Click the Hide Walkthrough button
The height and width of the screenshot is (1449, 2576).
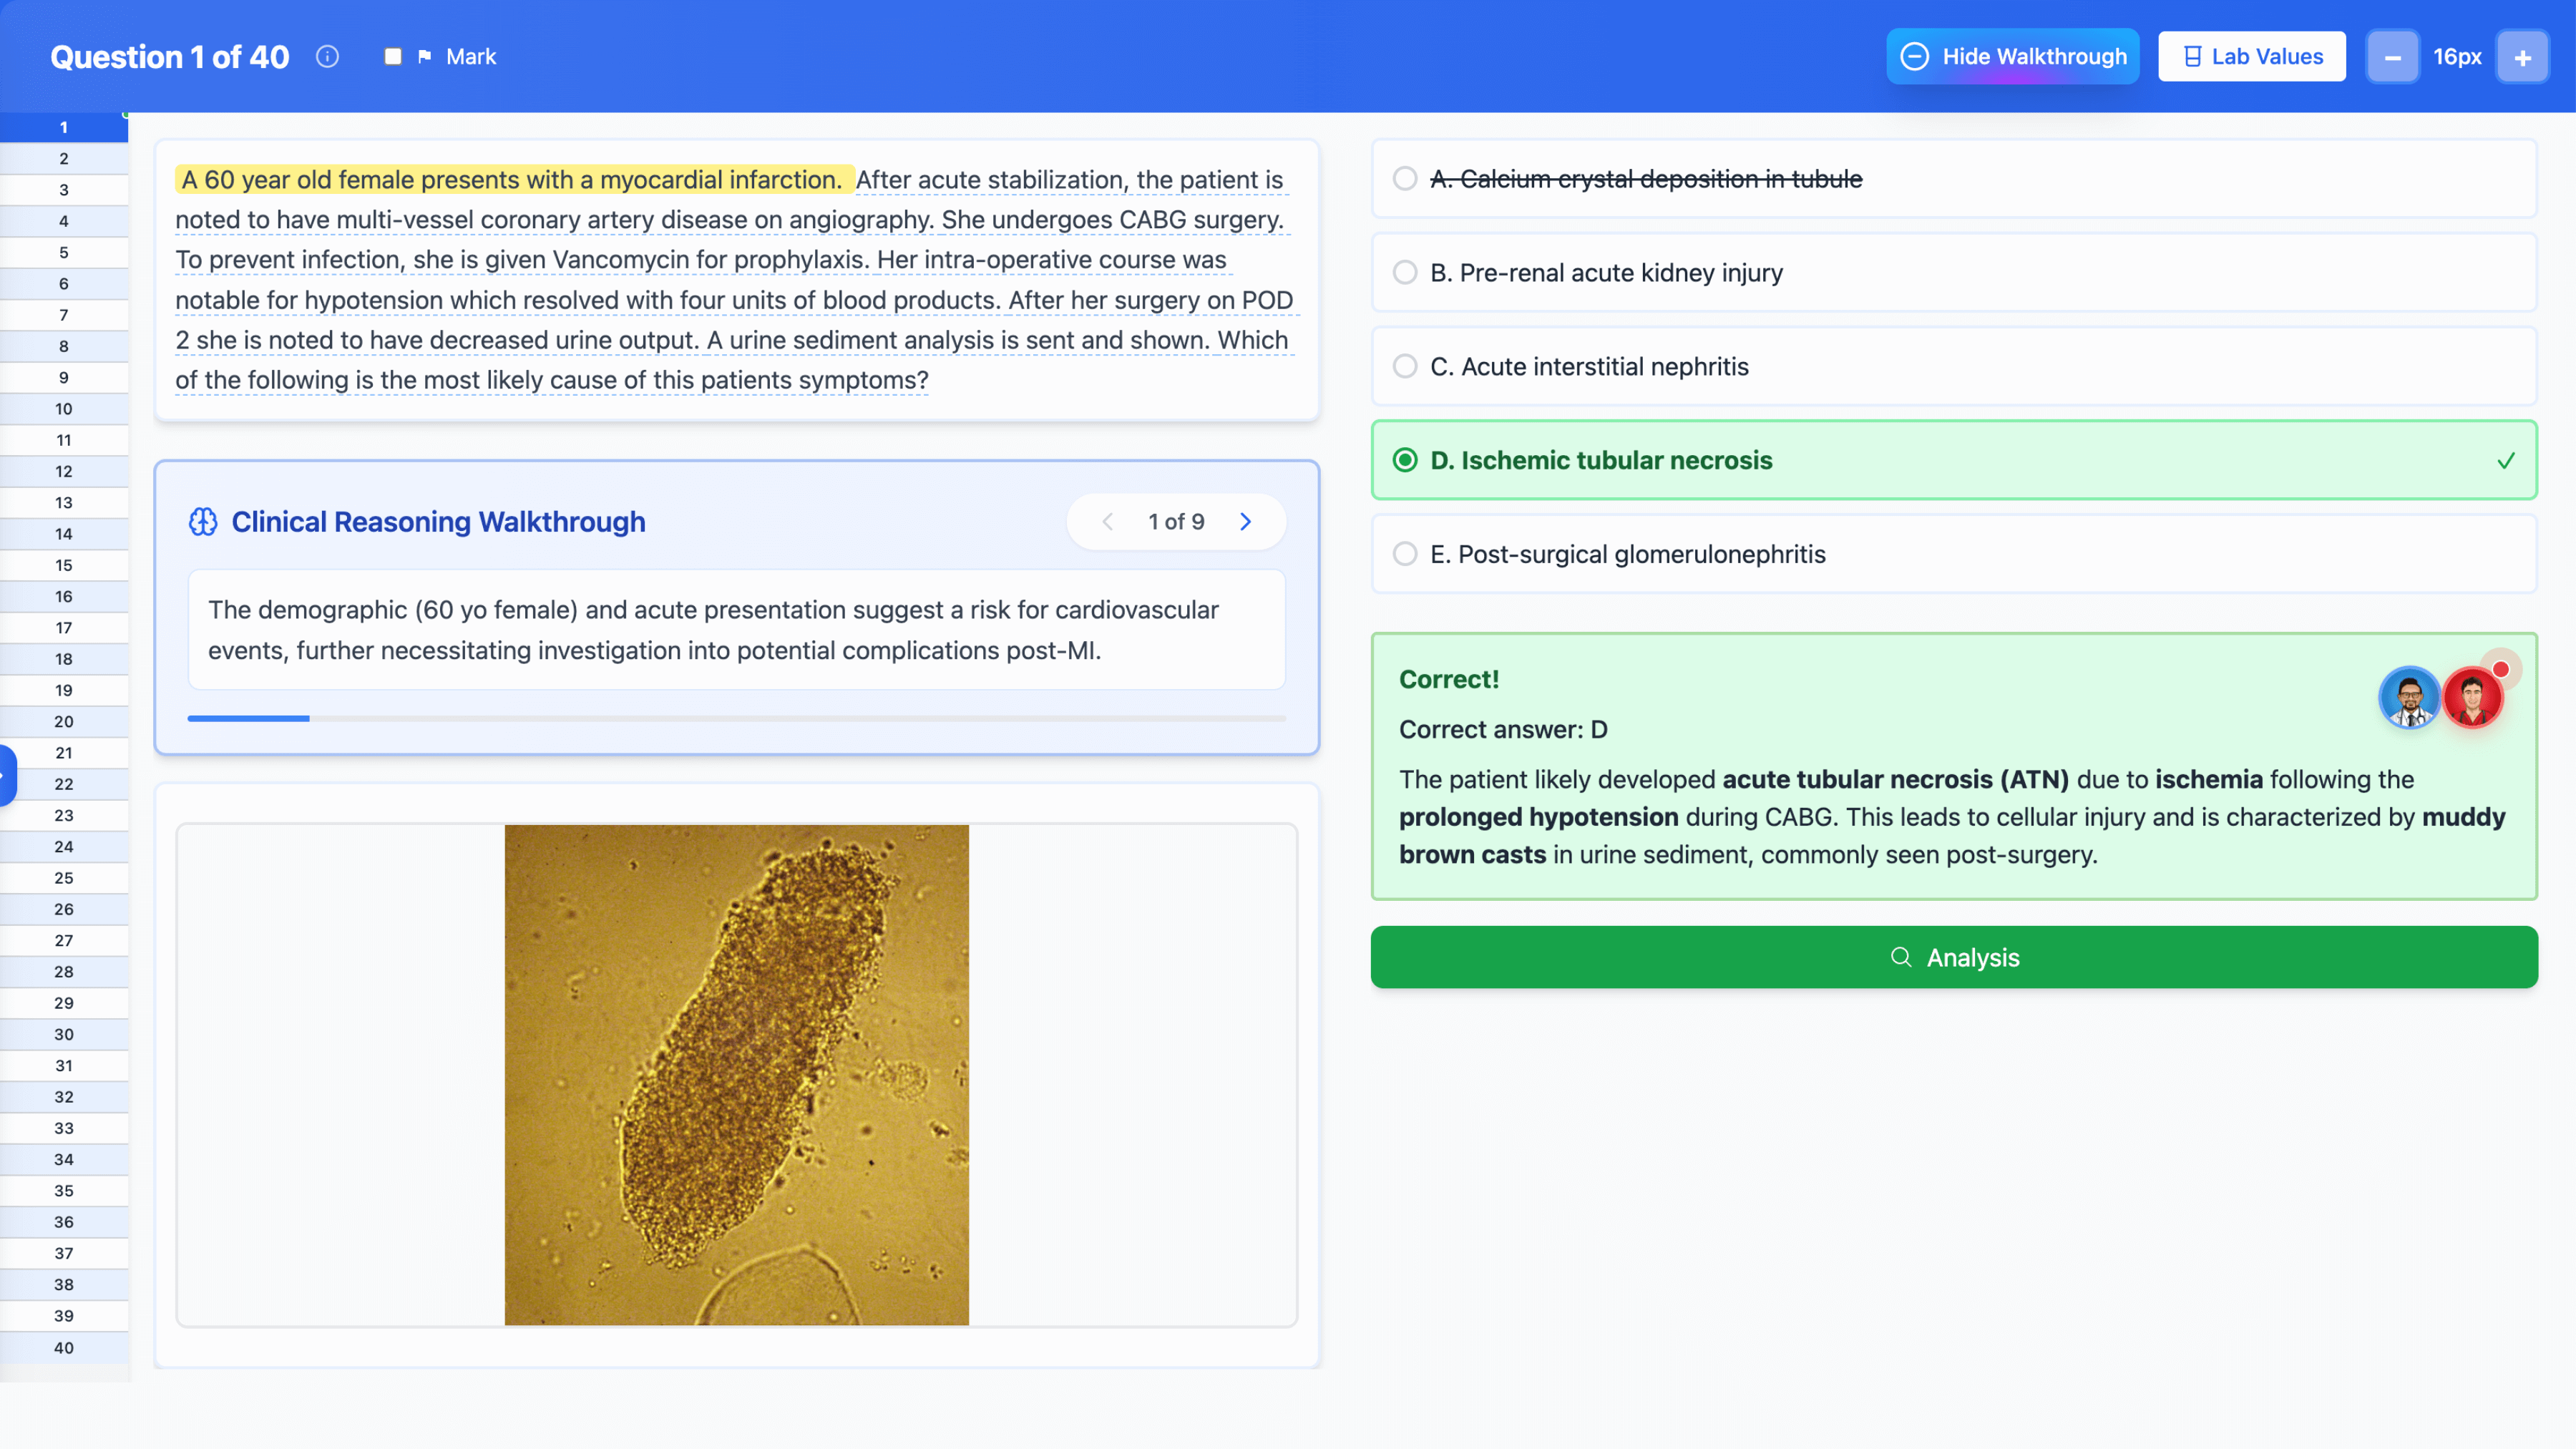click(2012, 56)
